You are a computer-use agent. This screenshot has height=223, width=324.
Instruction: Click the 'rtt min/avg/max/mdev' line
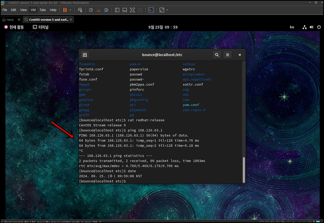point(129,166)
